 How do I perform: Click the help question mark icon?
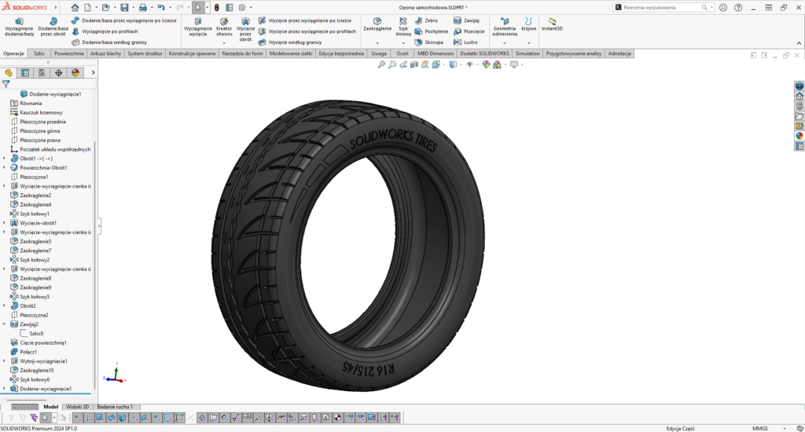point(738,8)
